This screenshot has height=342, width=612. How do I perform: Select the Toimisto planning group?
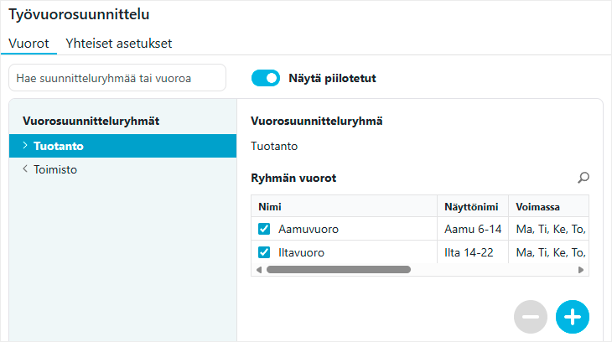click(x=56, y=169)
